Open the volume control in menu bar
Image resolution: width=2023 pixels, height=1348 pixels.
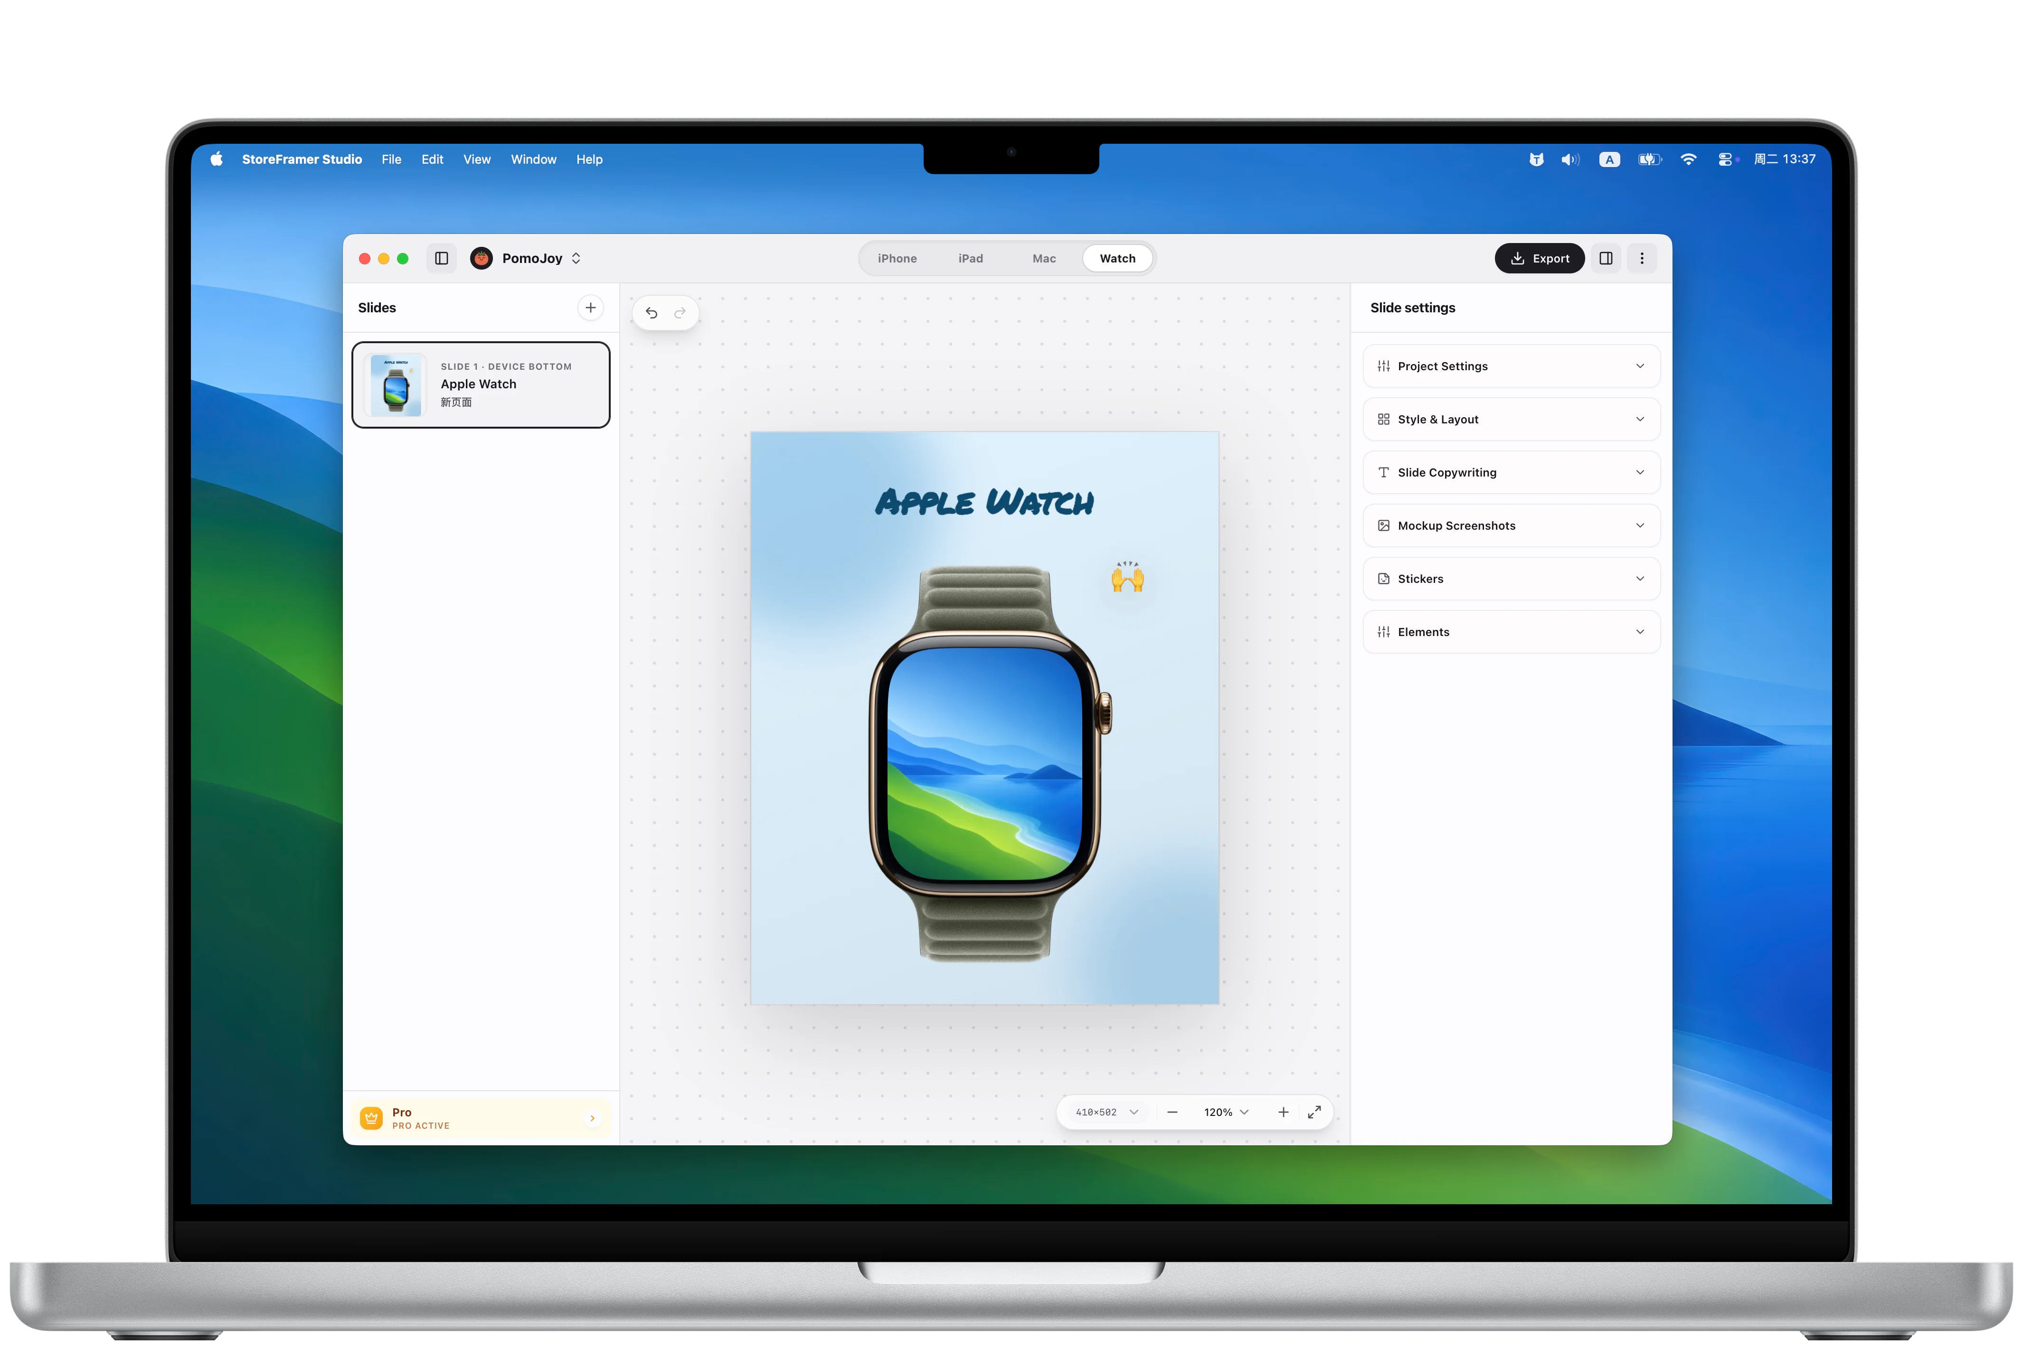coord(1570,159)
